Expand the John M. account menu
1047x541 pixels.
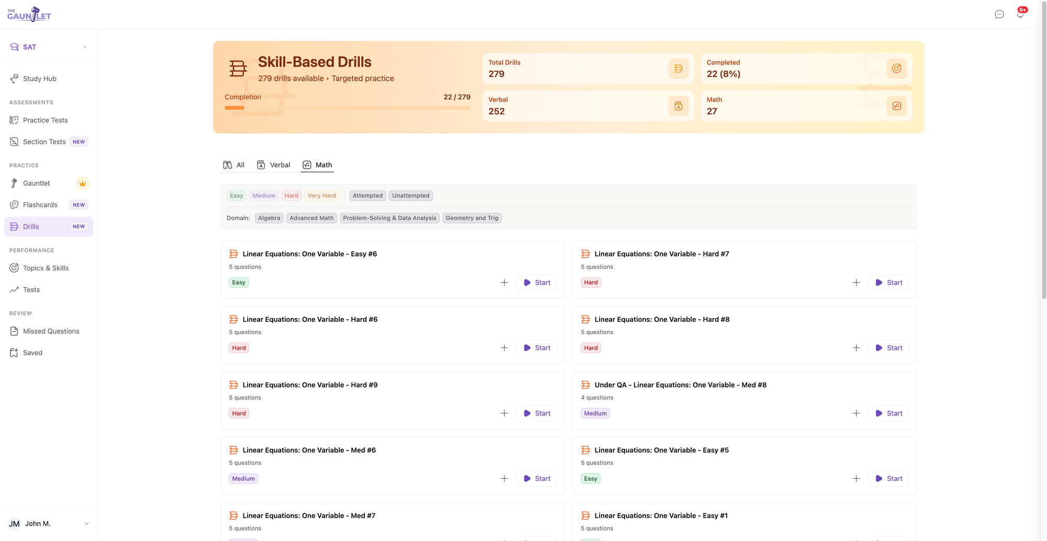click(49, 524)
